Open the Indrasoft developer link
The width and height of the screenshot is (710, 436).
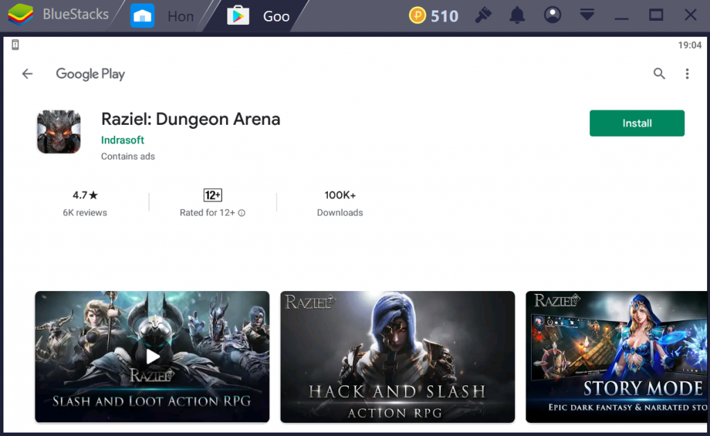(x=123, y=140)
